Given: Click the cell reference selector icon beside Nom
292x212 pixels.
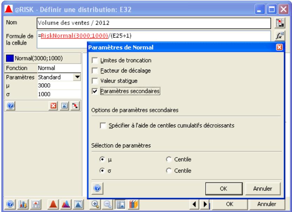Looking at the screenshot, I should pyautogui.click(x=279, y=23).
